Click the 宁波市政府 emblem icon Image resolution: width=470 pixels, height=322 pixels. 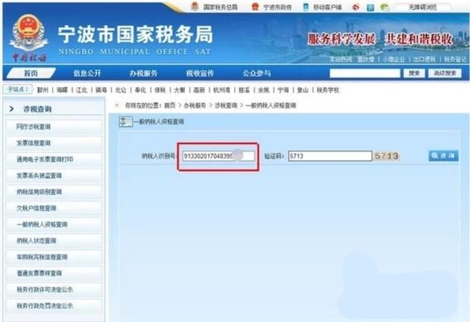point(255,6)
